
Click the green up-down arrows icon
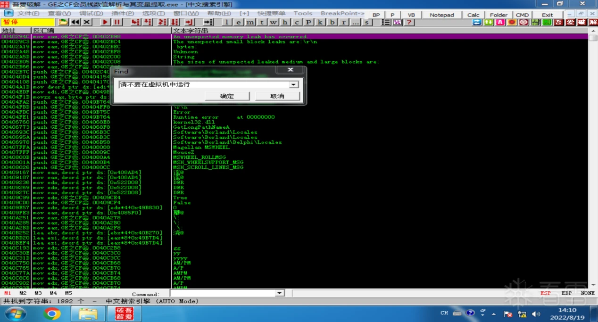coord(489,22)
